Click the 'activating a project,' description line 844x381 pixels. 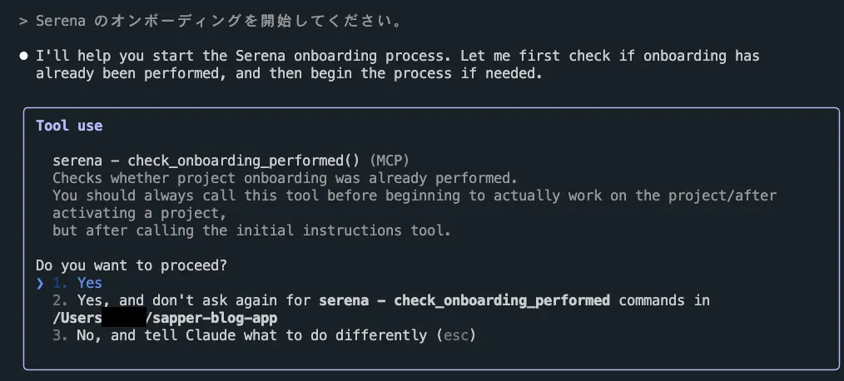click(x=139, y=213)
